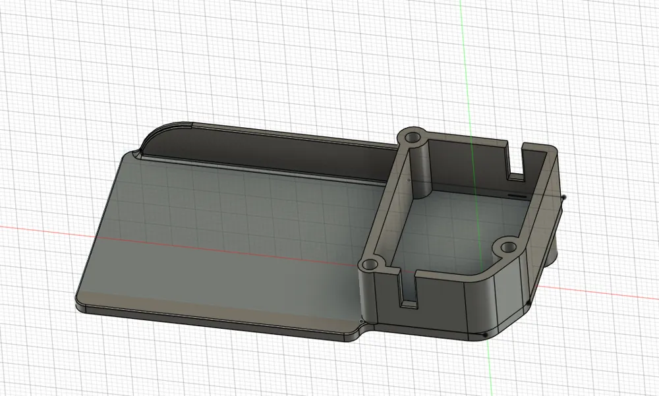Select the screw hole at the box's back-left corner
The image size is (659, 396).
[x=413, y=138]
